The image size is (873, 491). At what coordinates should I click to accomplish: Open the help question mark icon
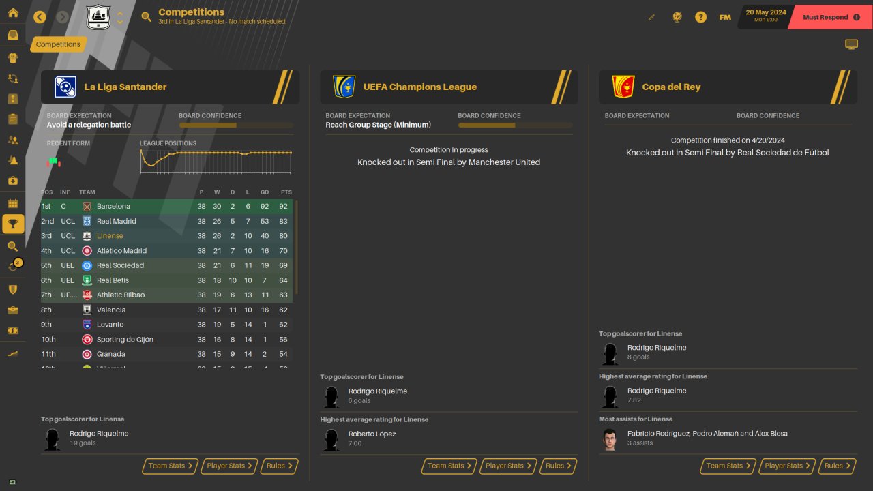pos(700,17)
